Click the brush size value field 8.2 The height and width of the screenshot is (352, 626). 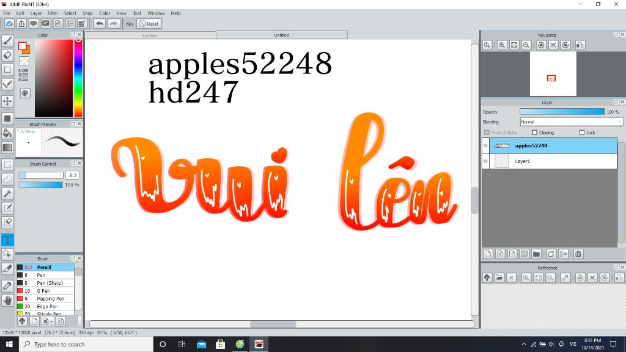(x=73, y=175)
